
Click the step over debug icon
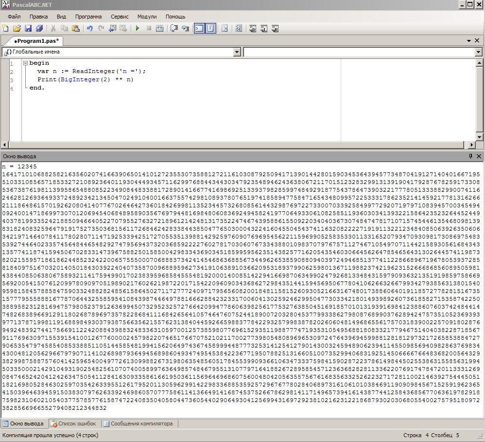(x=174, y=29)
